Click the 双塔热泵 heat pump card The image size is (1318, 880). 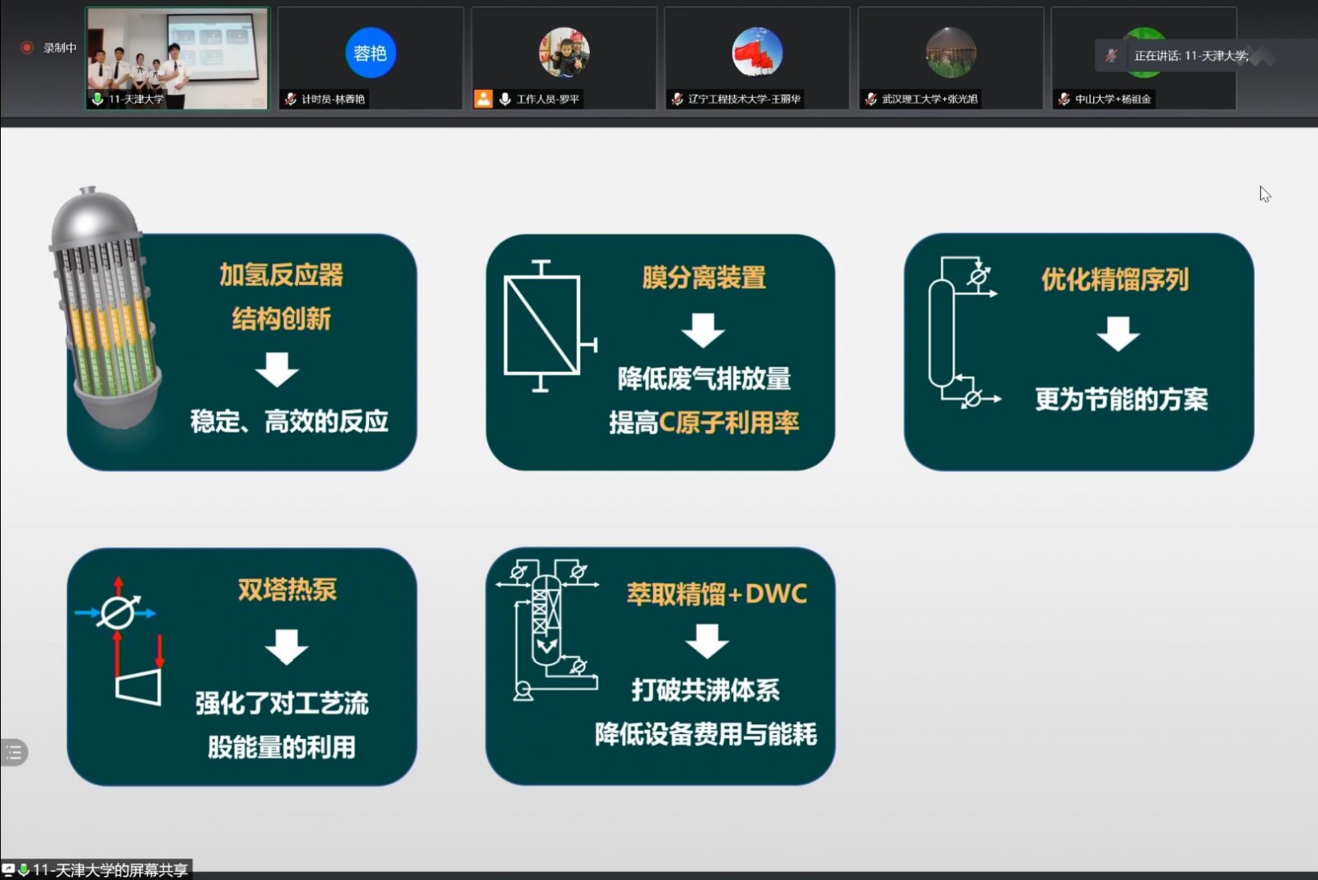click(x=241, y=667)
